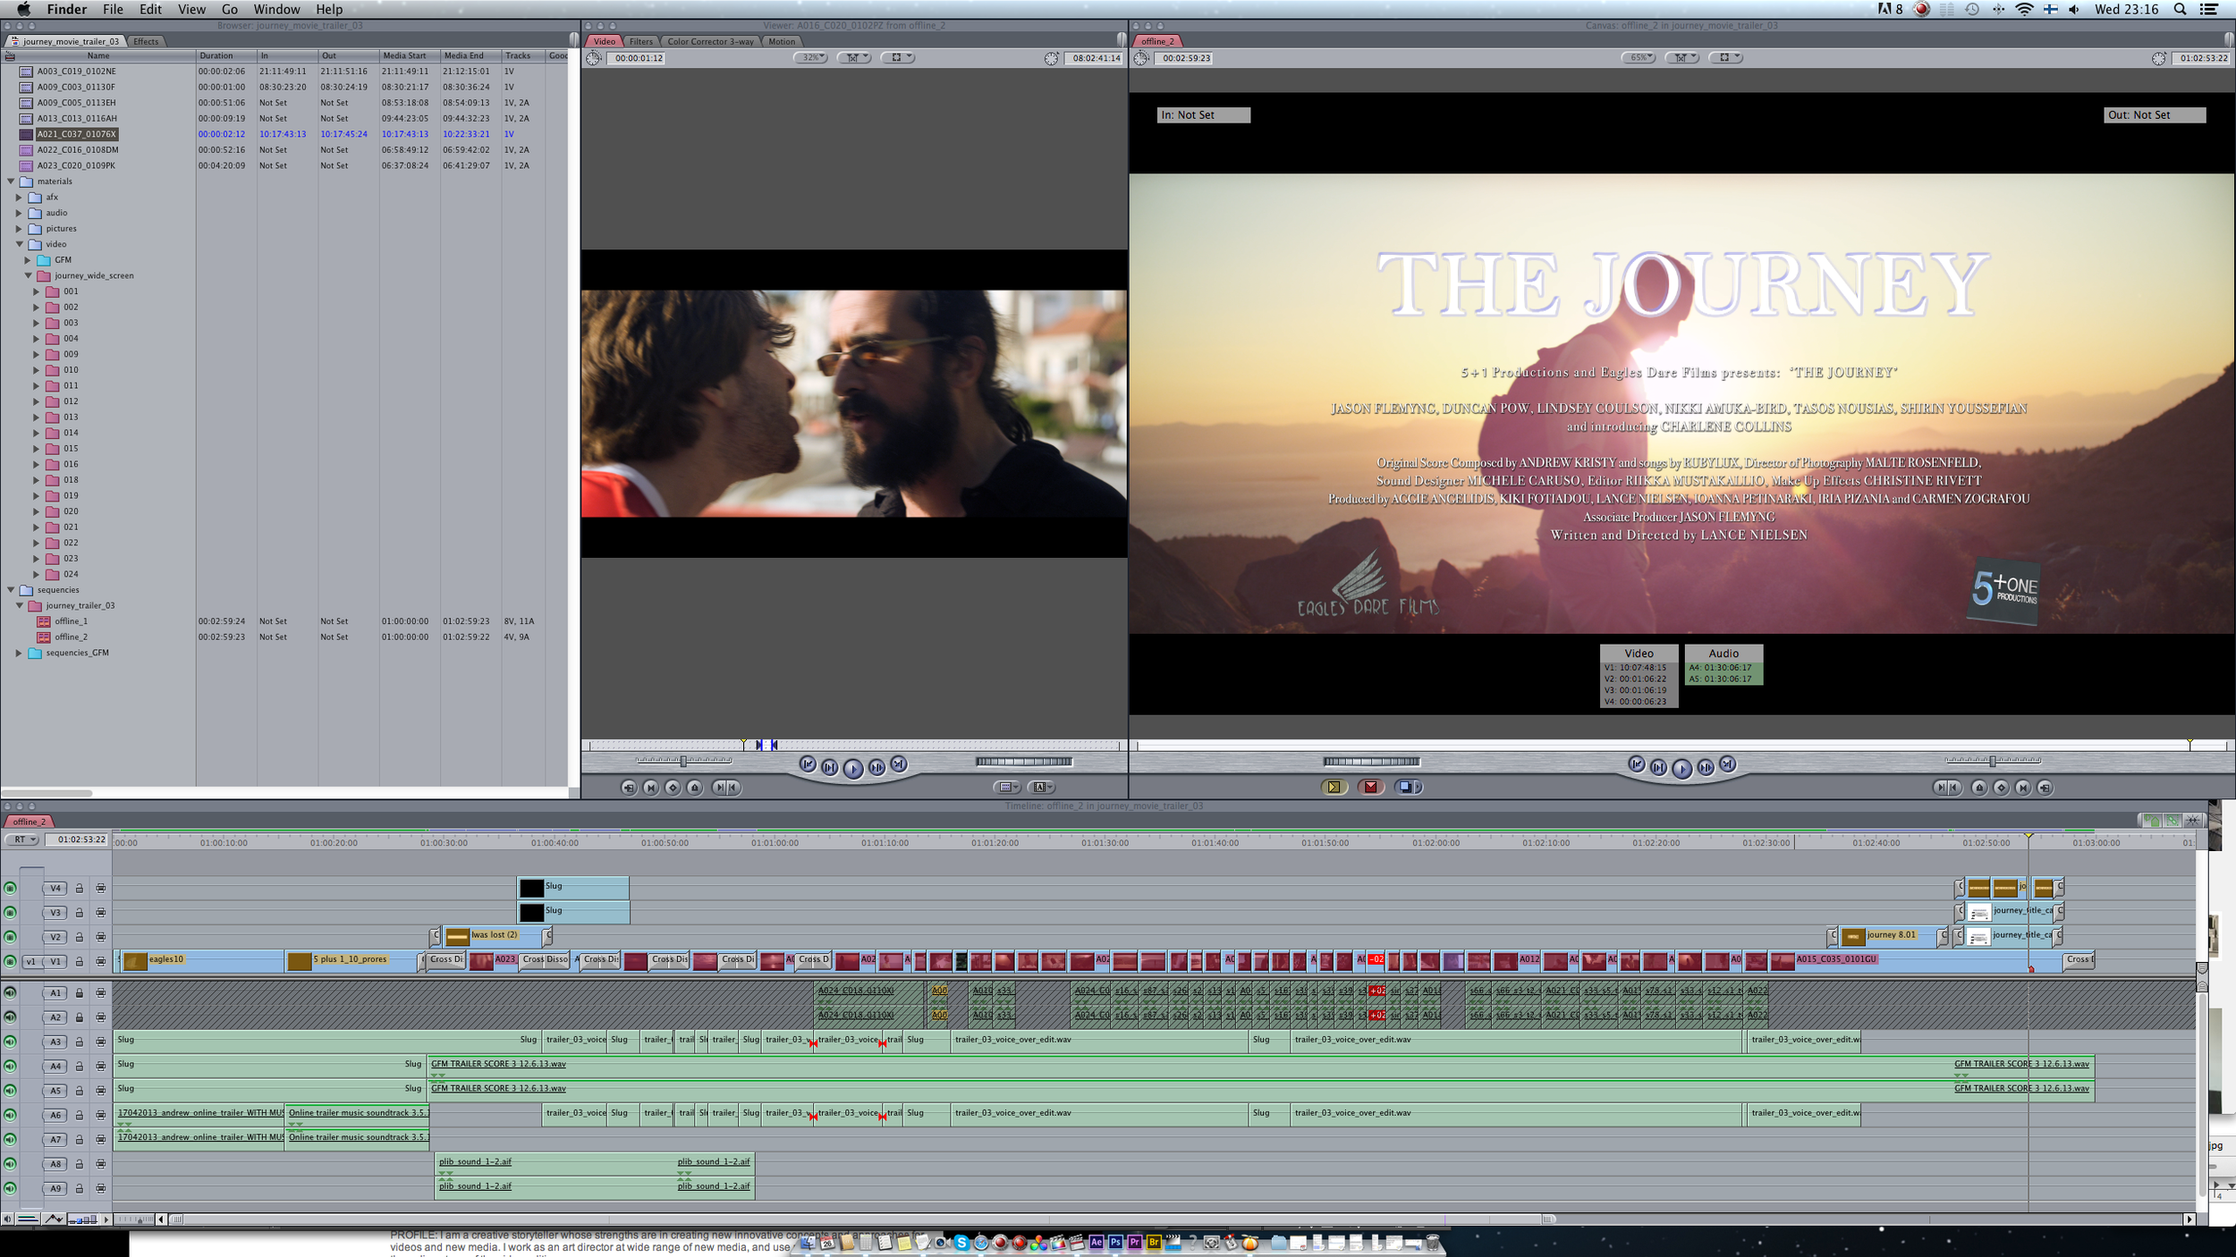Play the sequence in the Canvas
This screenshot has width=2236, height=1257.
pos(1681,768)
